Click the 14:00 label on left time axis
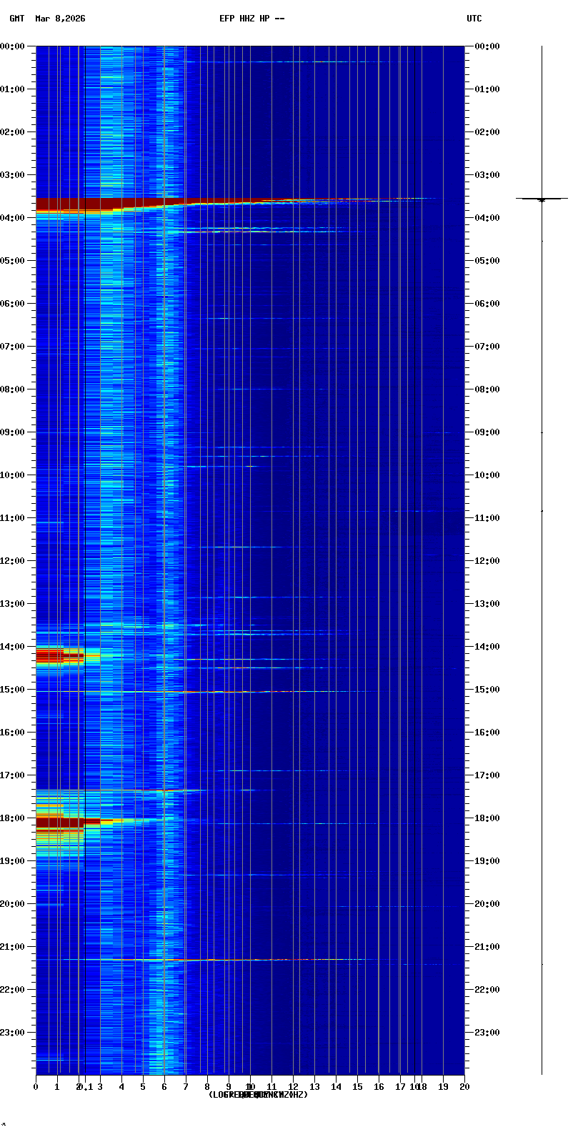Image resolution: width=573 pixels, height=1132 pixels. (13, 647)
